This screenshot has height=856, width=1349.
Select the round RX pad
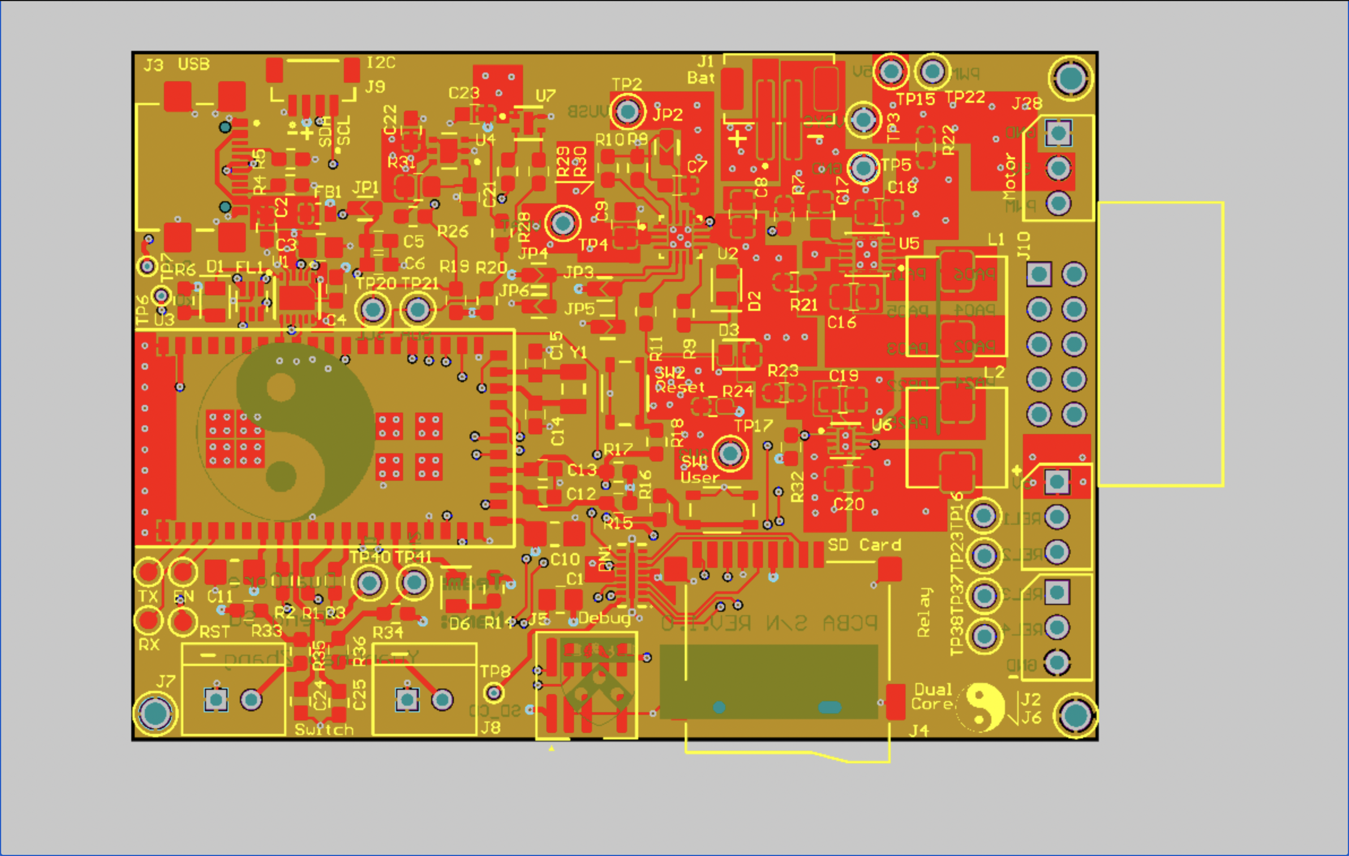(148, 620)
